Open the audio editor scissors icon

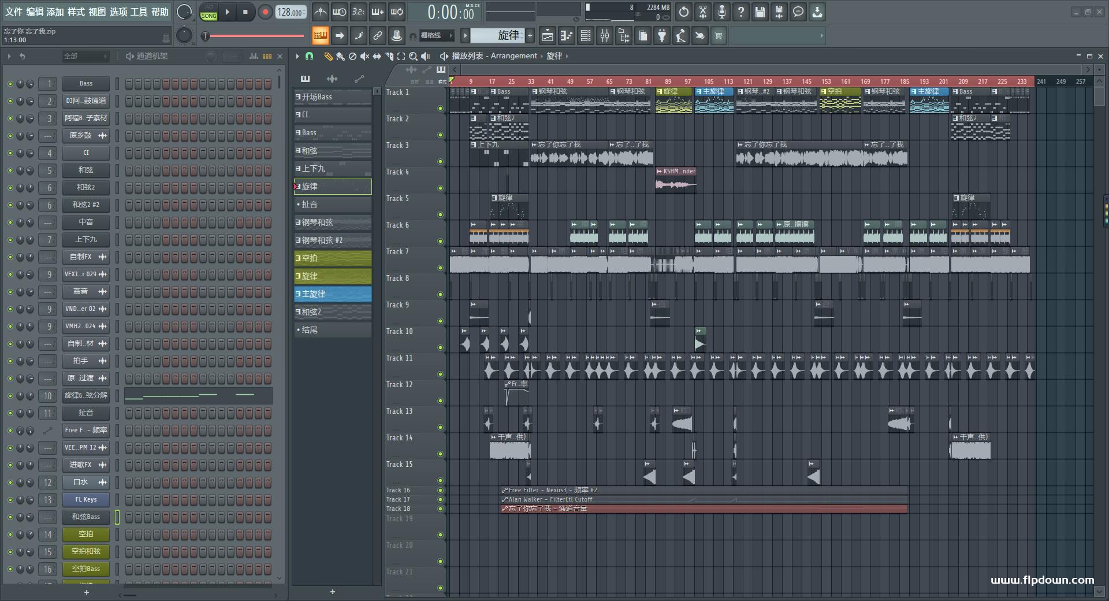703,12
